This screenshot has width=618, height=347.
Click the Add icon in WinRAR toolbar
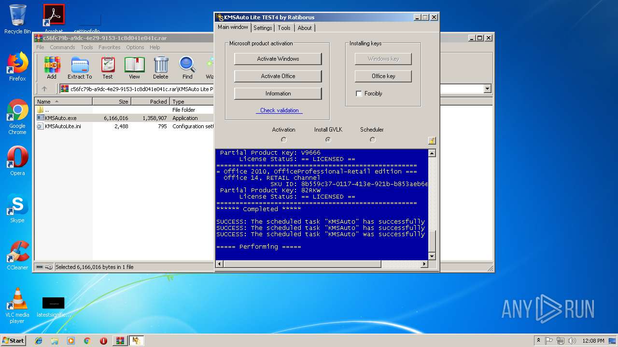[x=52, y=67]
